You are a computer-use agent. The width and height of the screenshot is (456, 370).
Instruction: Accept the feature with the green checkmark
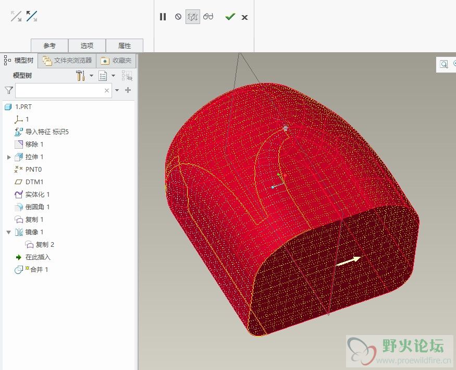point(230,17)
